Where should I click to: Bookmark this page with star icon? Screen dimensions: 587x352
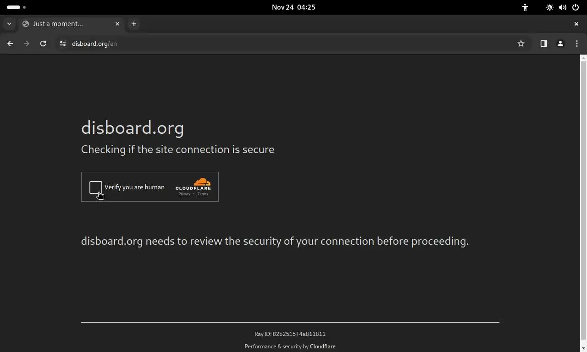click(521, 44)
